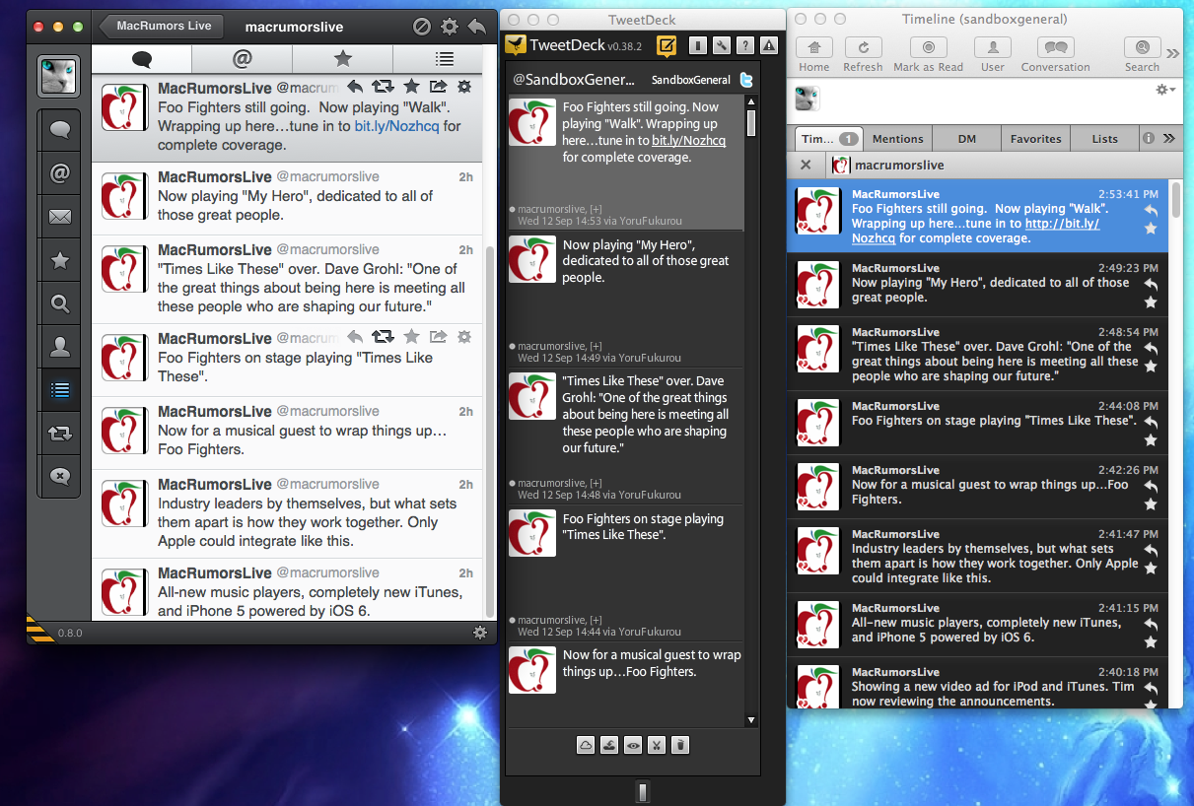Click trash button below TweetDeck column
The height and width of the screenshot is (806, 1194).
pos(679,745)
